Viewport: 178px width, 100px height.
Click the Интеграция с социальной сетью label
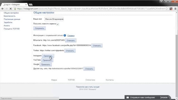48,35
